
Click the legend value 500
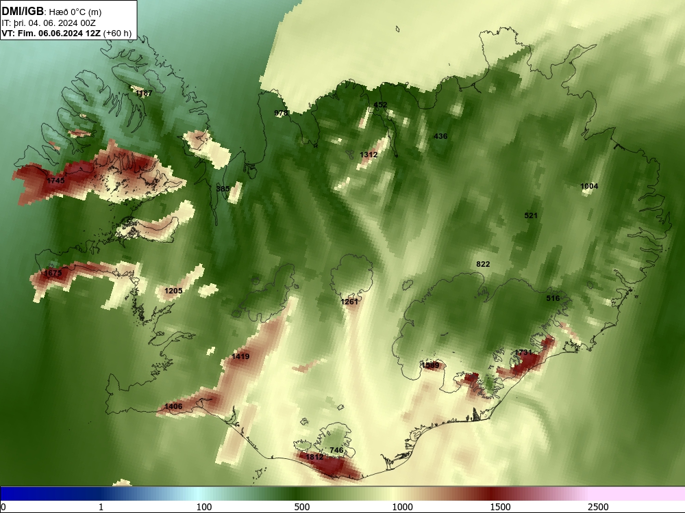click(302, 506)
